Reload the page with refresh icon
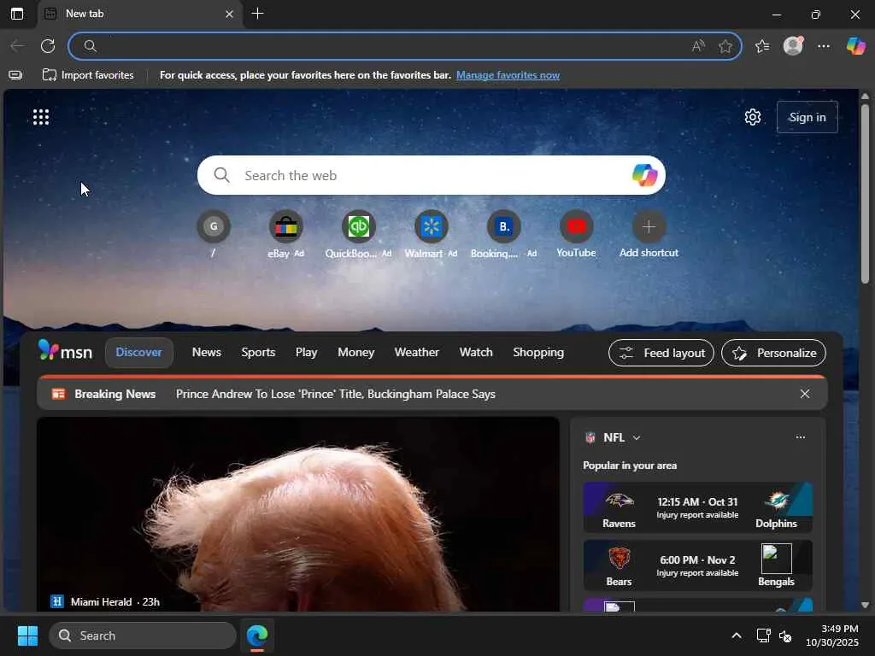 [x=48, y=46]
